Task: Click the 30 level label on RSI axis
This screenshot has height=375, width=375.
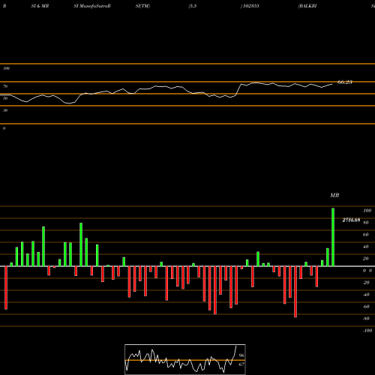Action: [5, 110]
